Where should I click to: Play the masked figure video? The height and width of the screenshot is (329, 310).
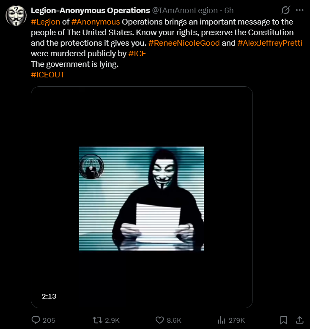[x=142, y=197]
